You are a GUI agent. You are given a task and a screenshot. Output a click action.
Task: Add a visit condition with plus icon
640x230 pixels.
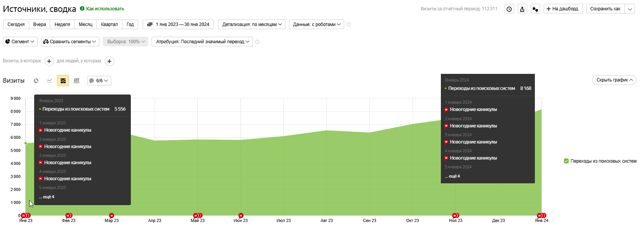point(49,61)
